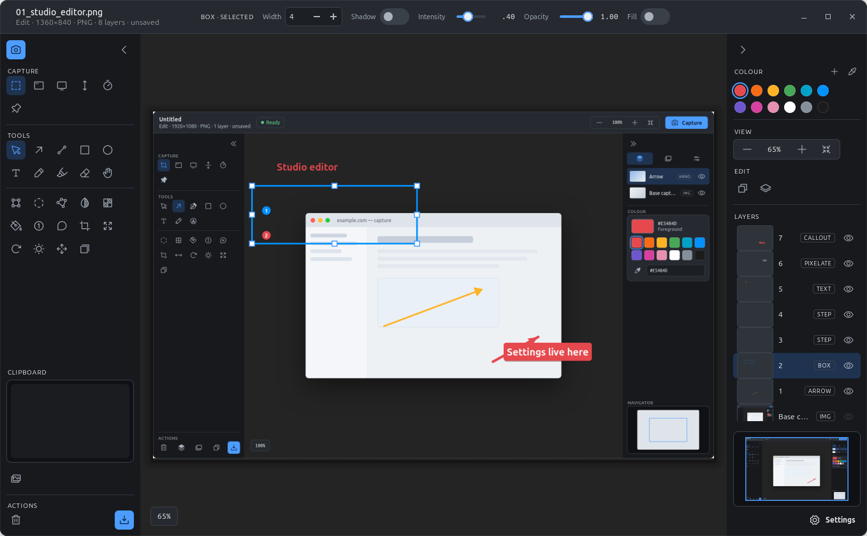Viewport: 867px width, 536px height.
Task: Select the Eraser tool
Action: [x=85, y=173]
